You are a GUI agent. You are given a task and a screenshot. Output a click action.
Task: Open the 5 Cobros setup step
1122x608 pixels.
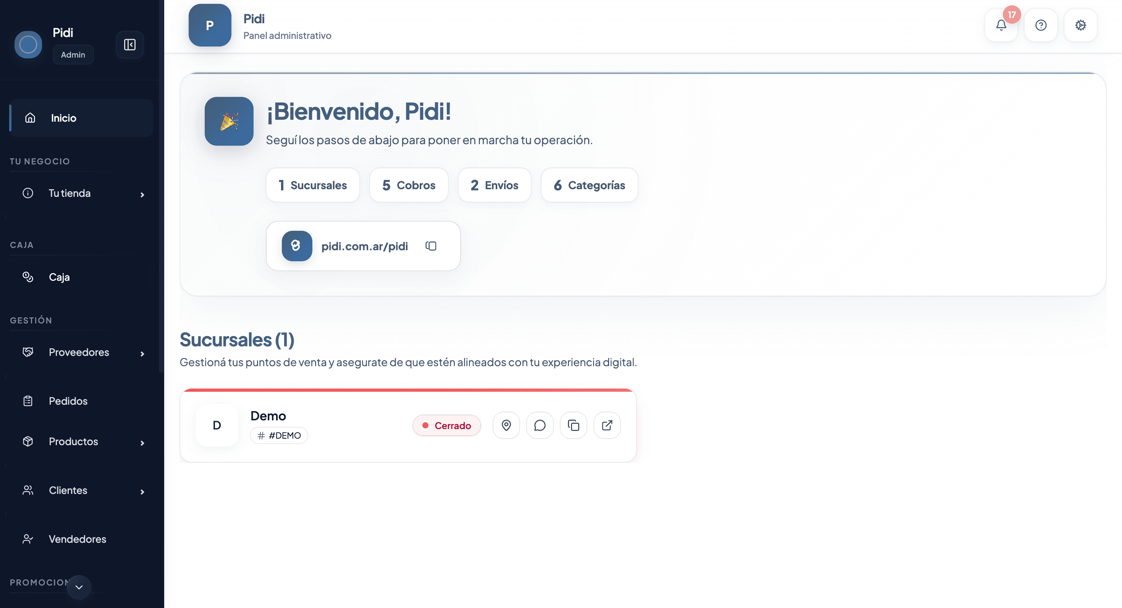tap(409, 185)
